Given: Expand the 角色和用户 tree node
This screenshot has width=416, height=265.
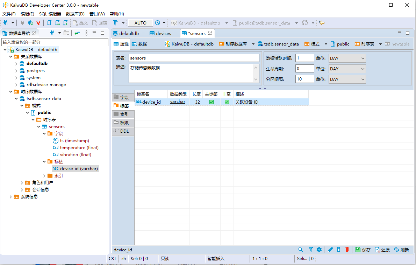Looking at the screenshot, I should [x=22, y=183].
